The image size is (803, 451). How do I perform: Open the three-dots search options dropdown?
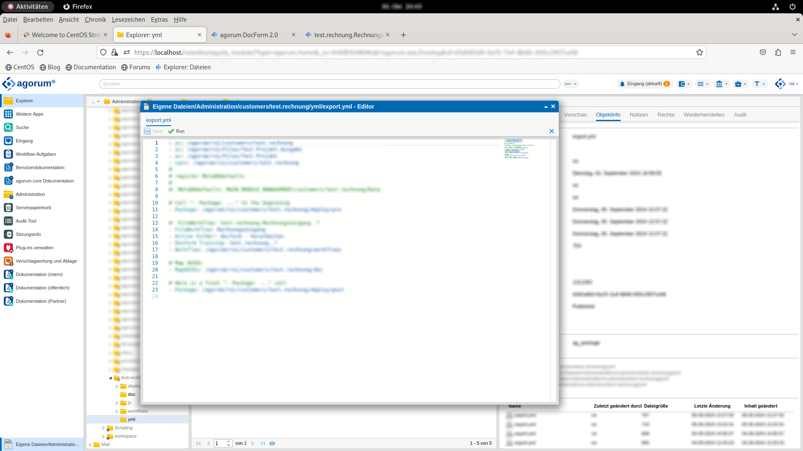(570, 84)
